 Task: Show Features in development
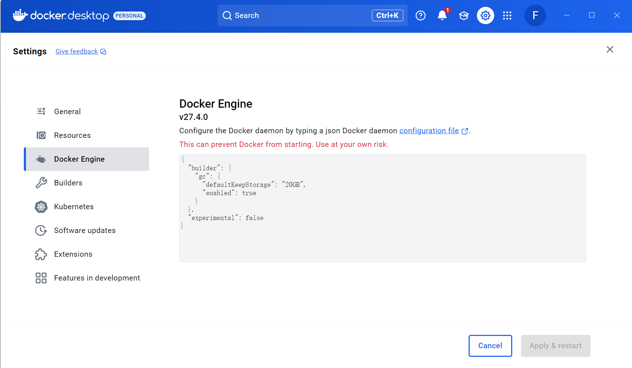[87, 278]
